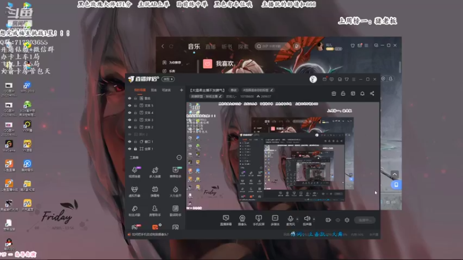Switch to the first scene tab highlighted orange
The height and width of the screenshot is (260, 463).
pyautogui.click(x=139, y=90)
